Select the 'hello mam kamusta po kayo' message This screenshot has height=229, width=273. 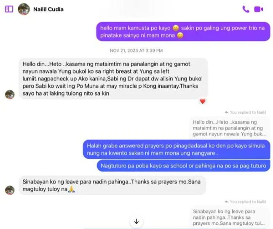click(183, 32)
